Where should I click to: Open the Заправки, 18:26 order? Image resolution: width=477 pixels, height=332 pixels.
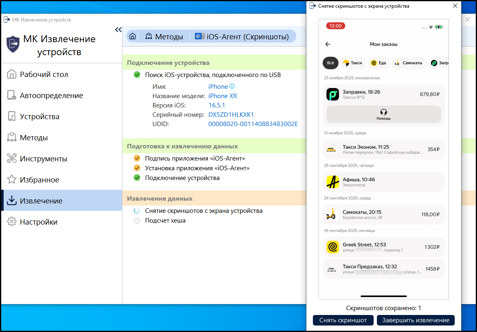(x=384, y=94)
